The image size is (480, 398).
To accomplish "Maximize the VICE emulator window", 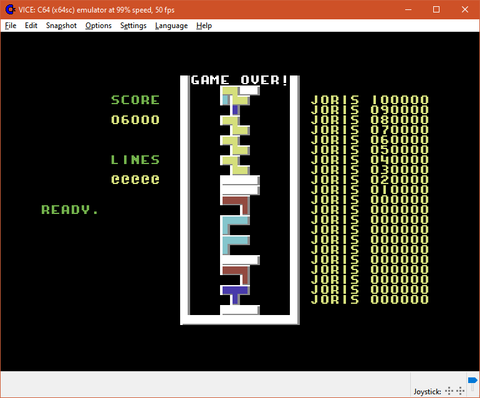I will 436,9.
